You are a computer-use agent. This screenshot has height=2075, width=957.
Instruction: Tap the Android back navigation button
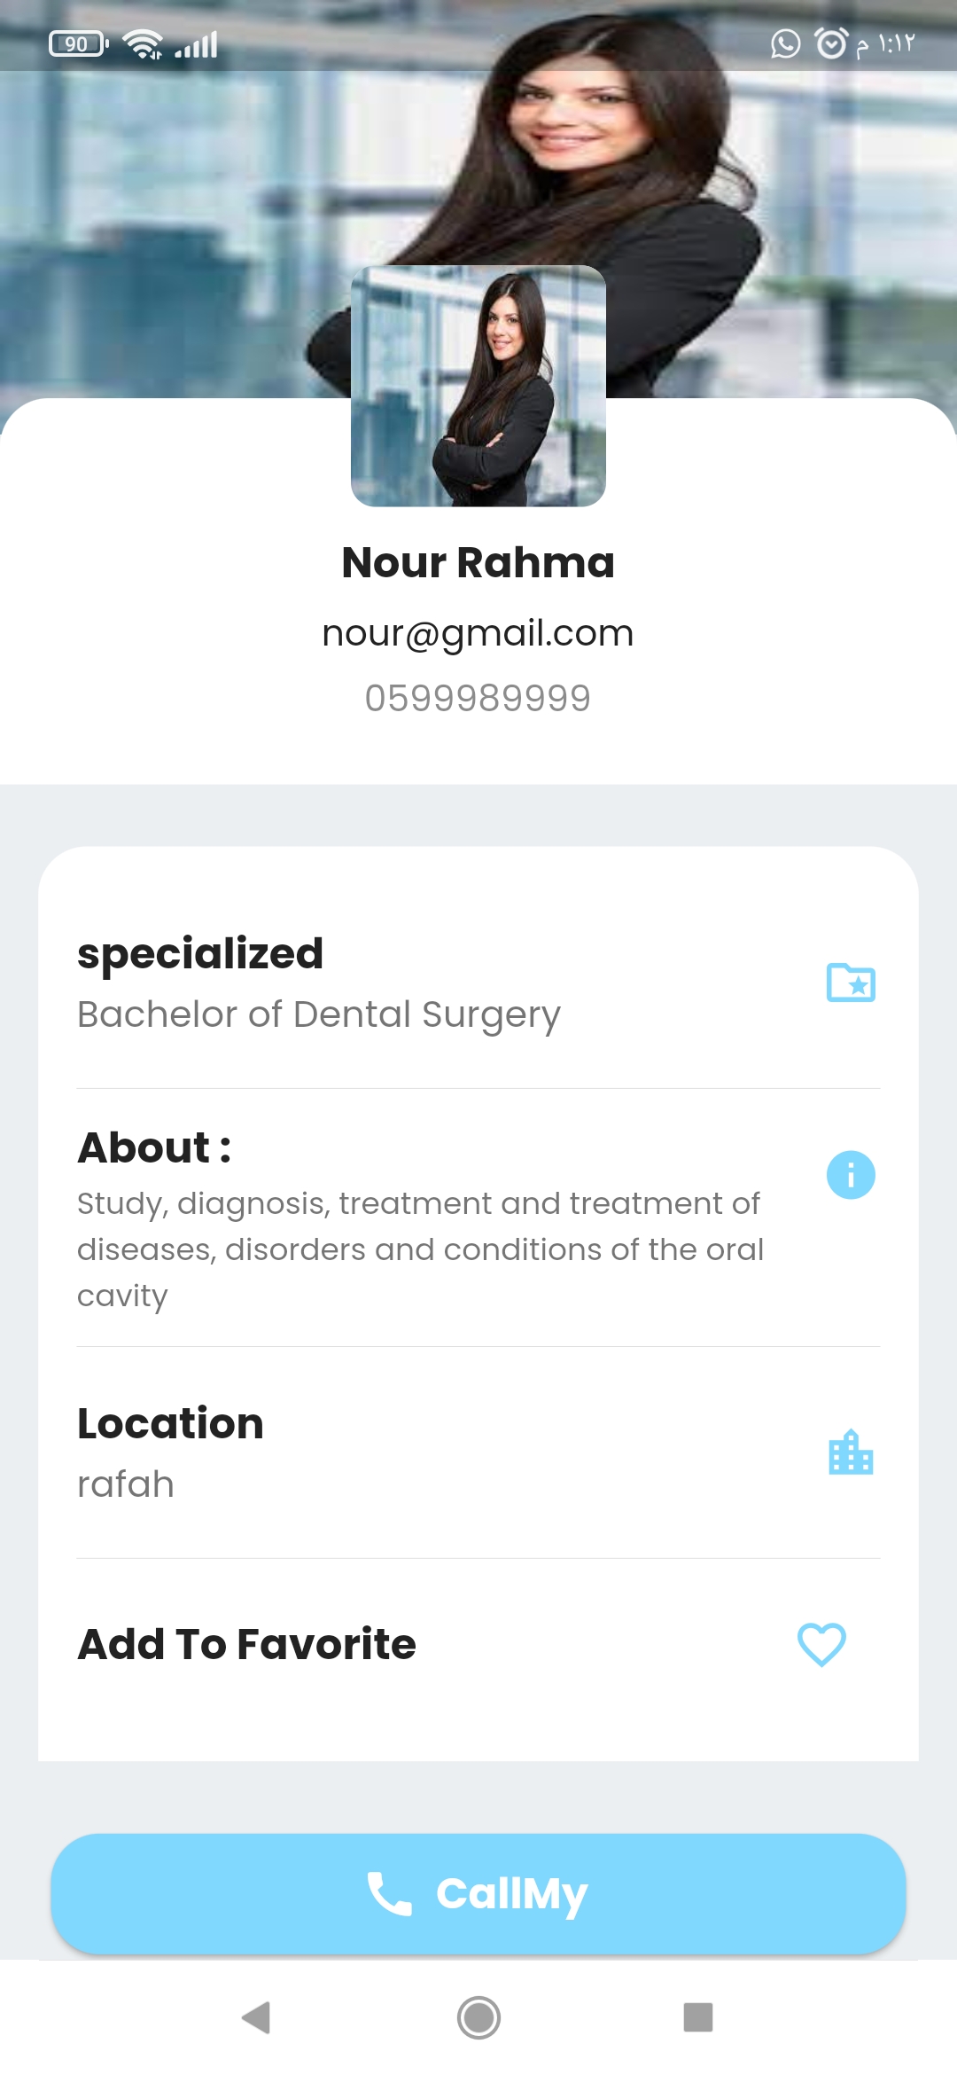[x=256, y=2017]
